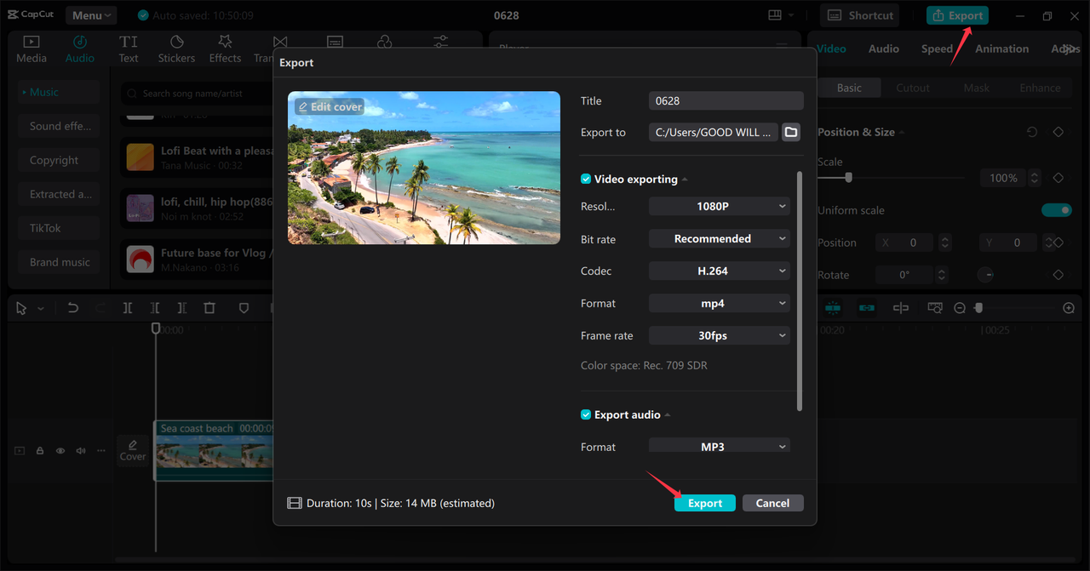This screenshot has height=571, width=1090.
Task: Select the Audio panel icon
Action: point(80,42)
